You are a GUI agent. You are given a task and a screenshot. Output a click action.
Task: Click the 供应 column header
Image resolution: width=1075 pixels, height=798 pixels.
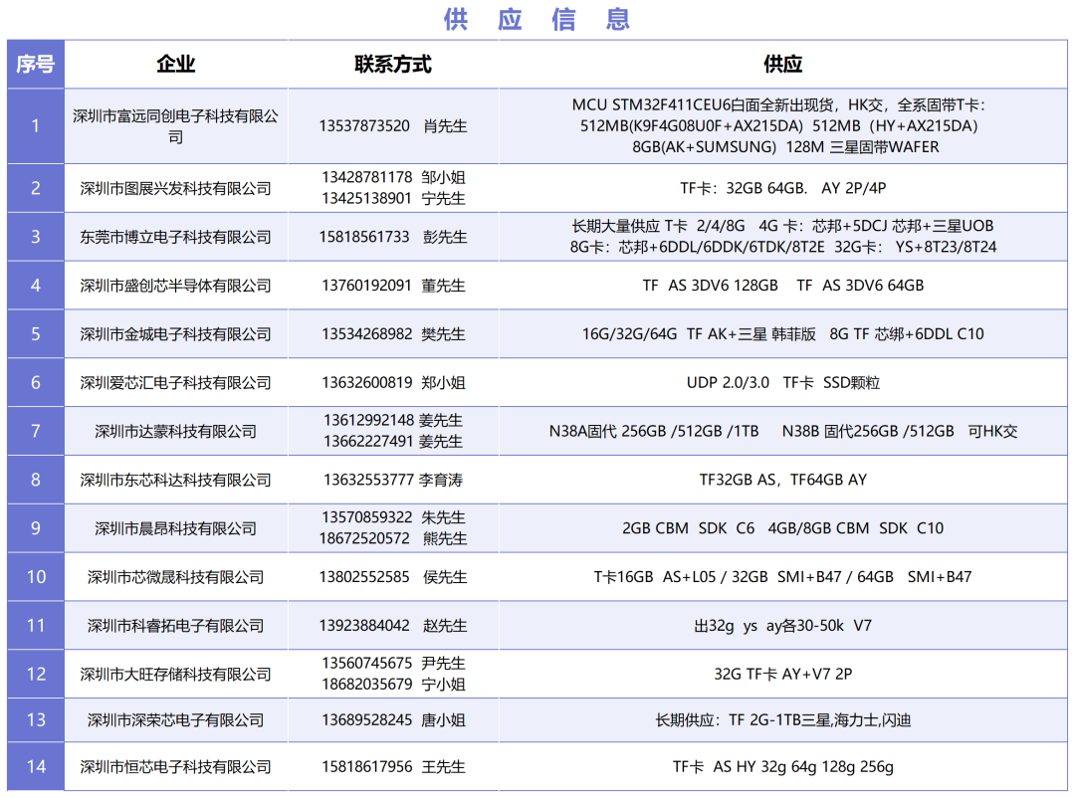[x=783, y=65]
